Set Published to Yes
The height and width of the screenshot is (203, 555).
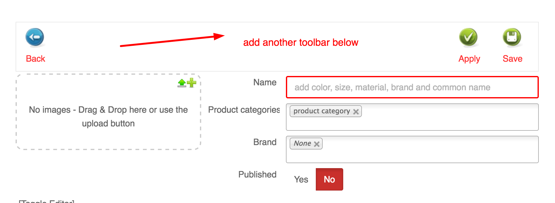click(301, 179)
